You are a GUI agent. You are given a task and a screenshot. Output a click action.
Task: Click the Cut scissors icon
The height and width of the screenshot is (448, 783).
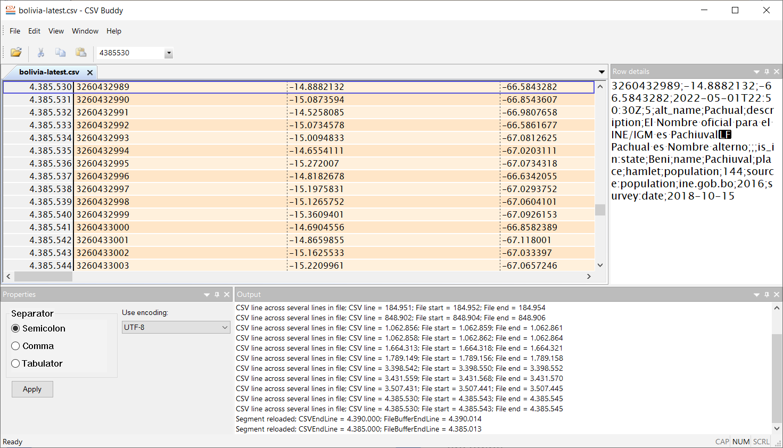pos(41,52)
